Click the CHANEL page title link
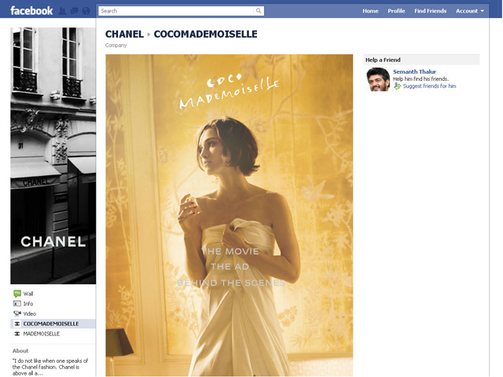503x377 pixels. 124,34
